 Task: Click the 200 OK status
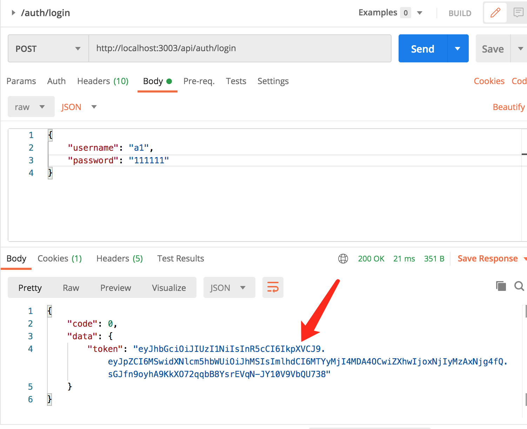[x=371, y=259]
